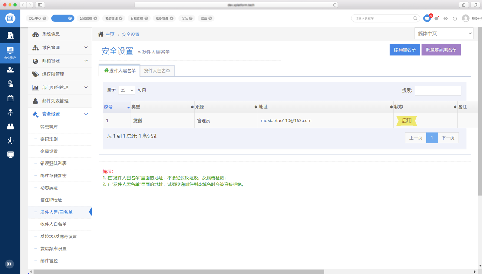Click the shirt-shaped theme icon
The width and height of the screenshot is (482, 274).
point(436,19)
